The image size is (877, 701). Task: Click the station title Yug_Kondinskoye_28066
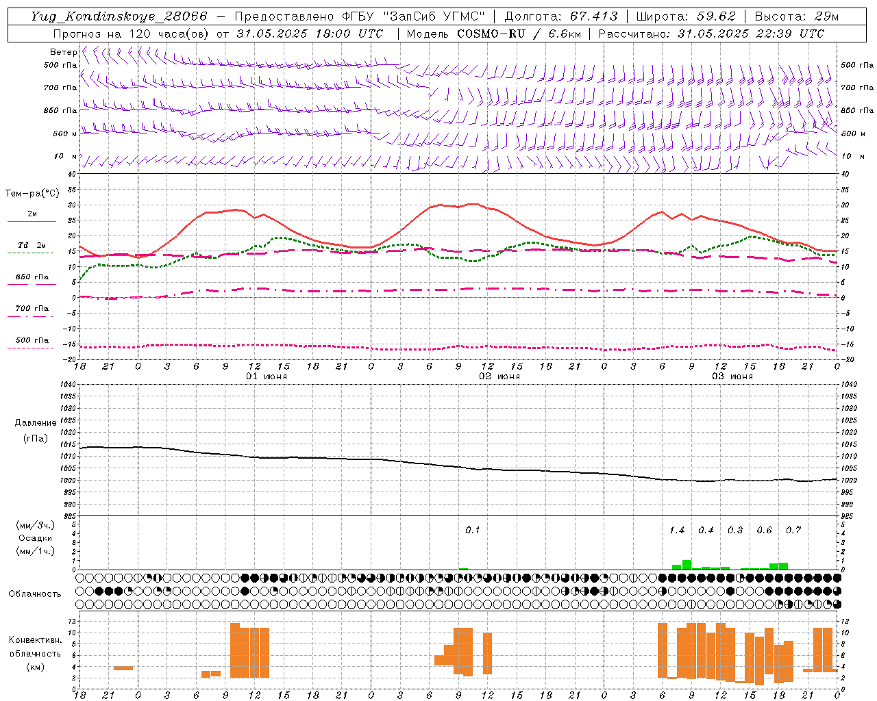coord(119,16)
